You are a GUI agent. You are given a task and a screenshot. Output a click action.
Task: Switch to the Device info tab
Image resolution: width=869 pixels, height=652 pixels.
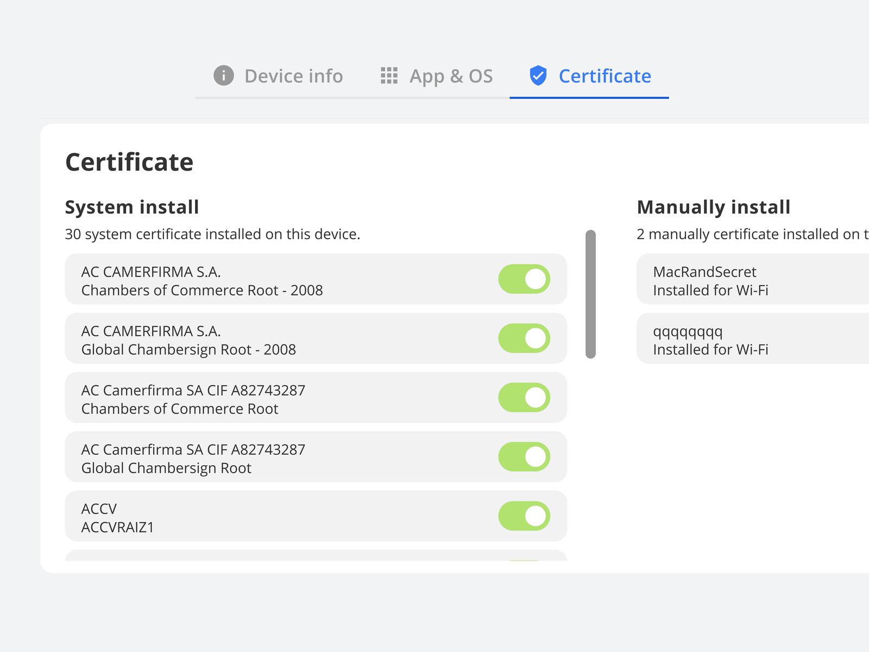coord(293,76)
